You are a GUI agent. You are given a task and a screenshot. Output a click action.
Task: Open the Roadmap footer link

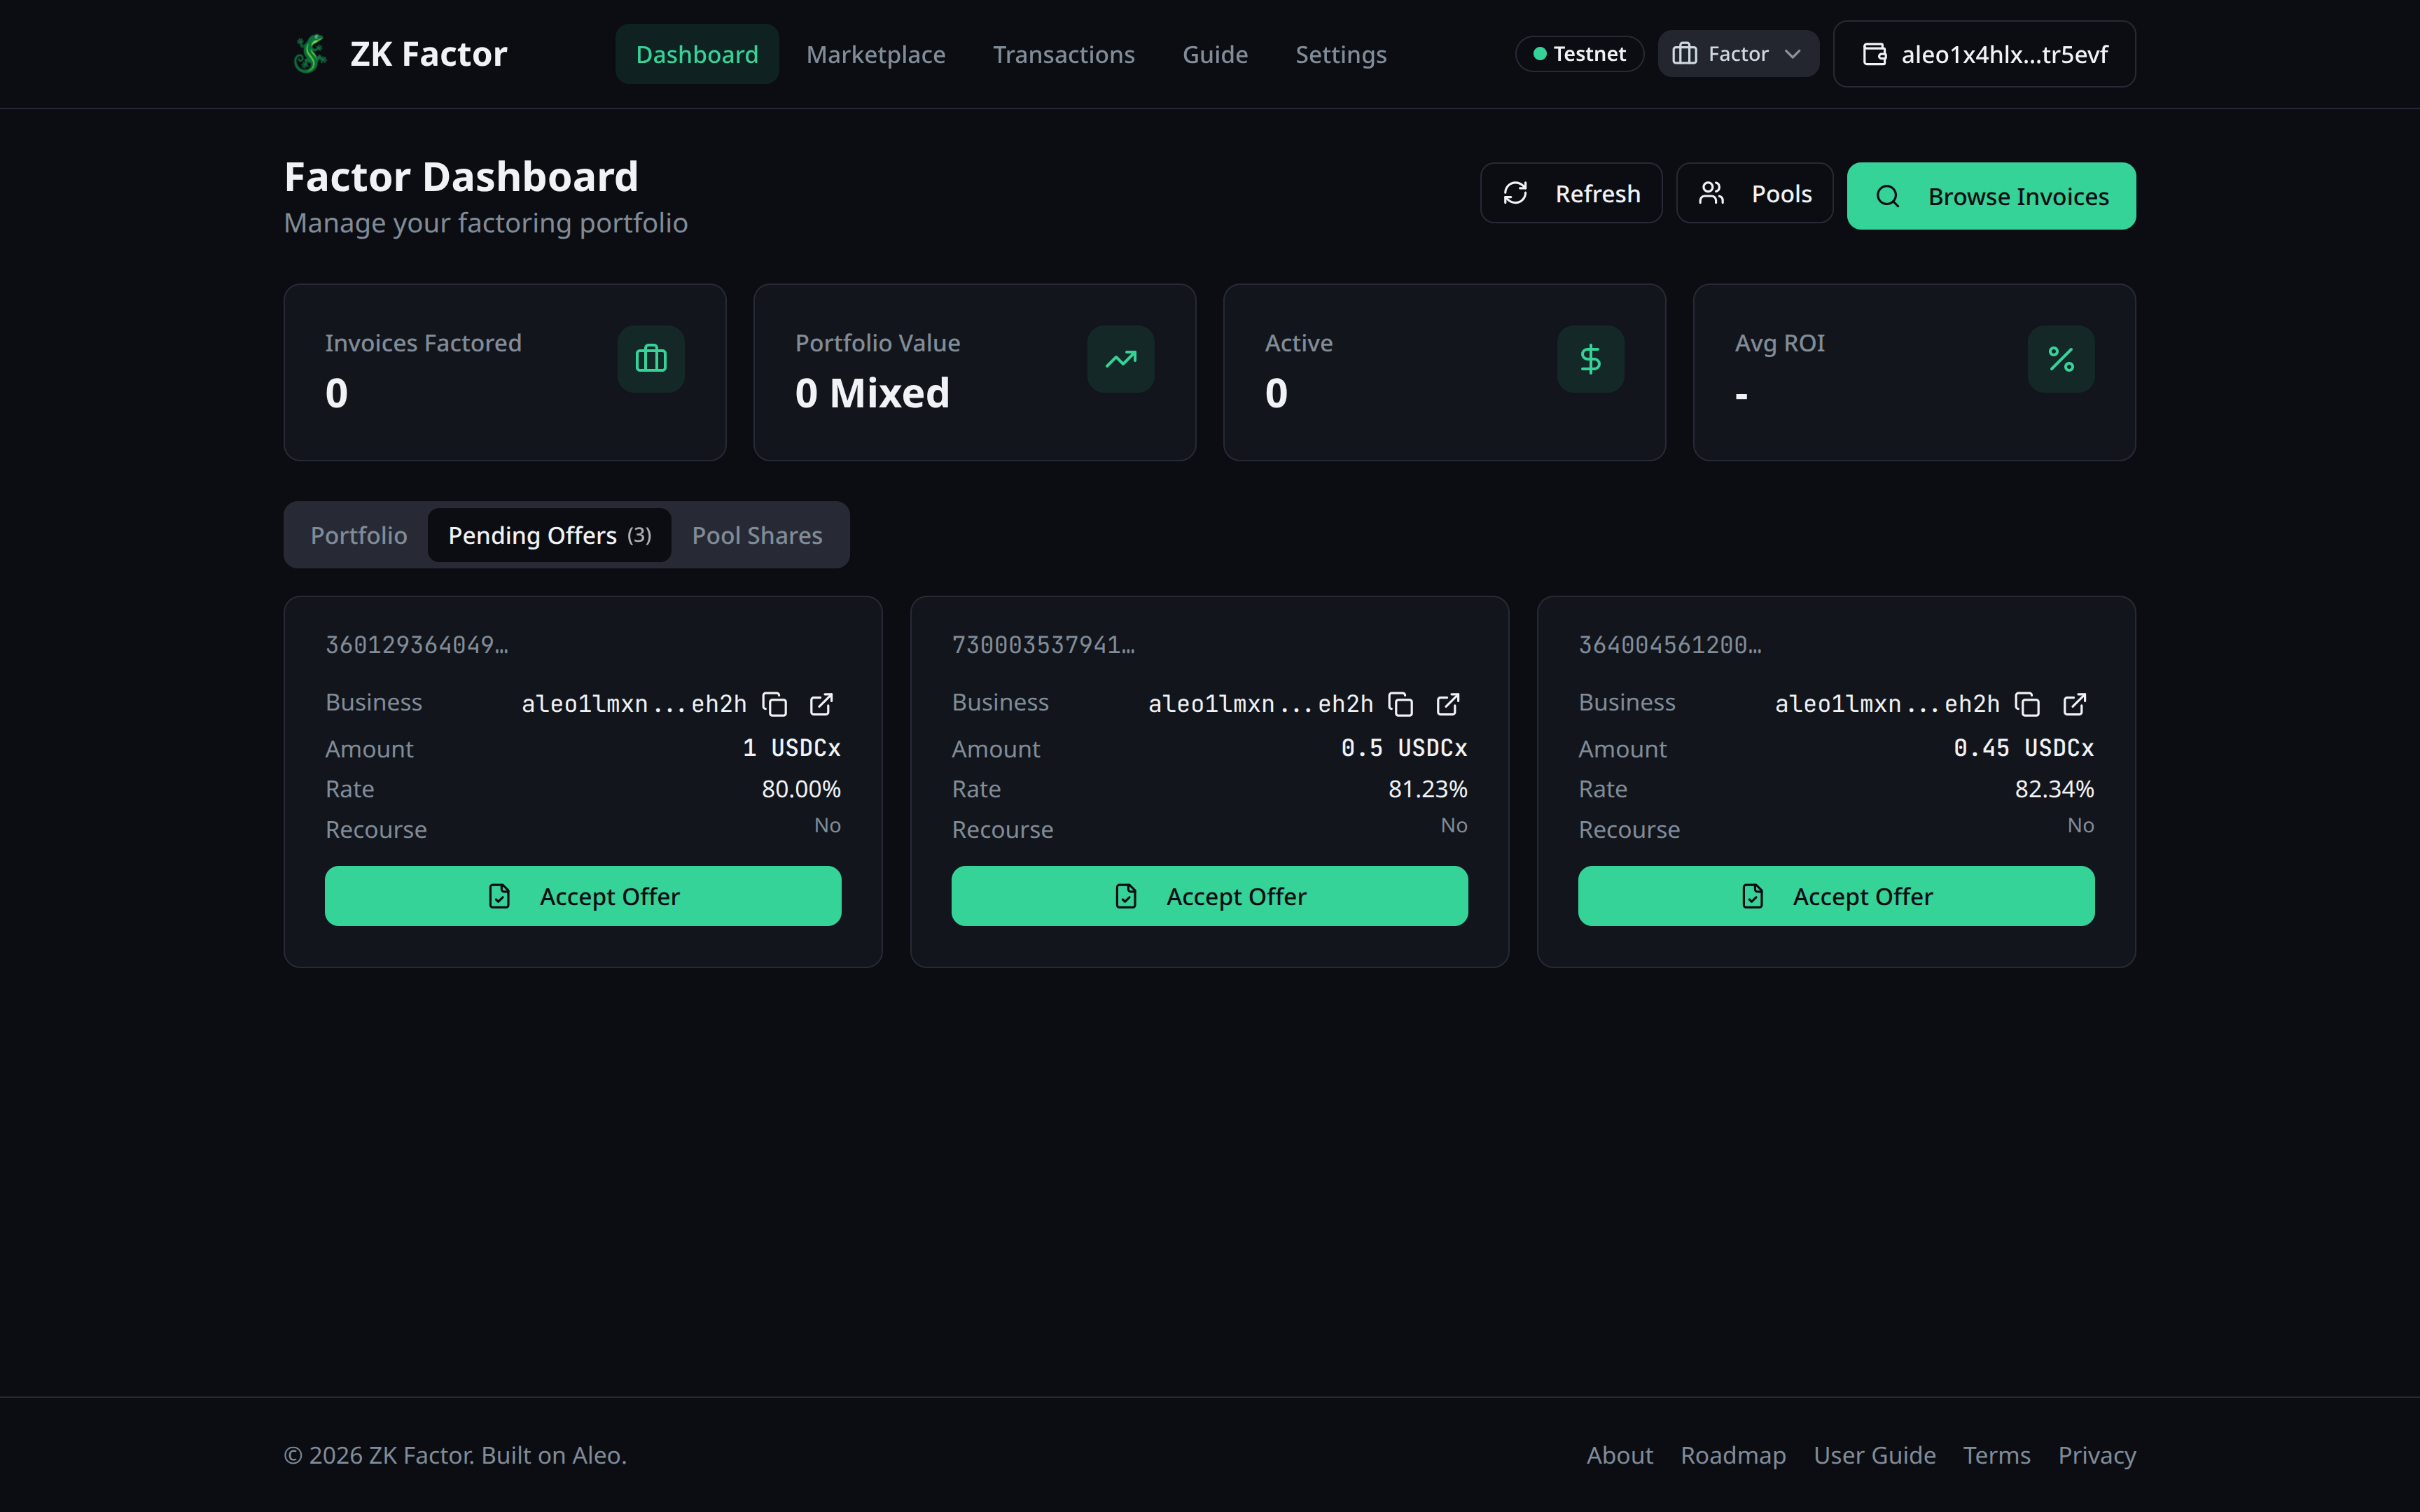click(1733, 1455)
